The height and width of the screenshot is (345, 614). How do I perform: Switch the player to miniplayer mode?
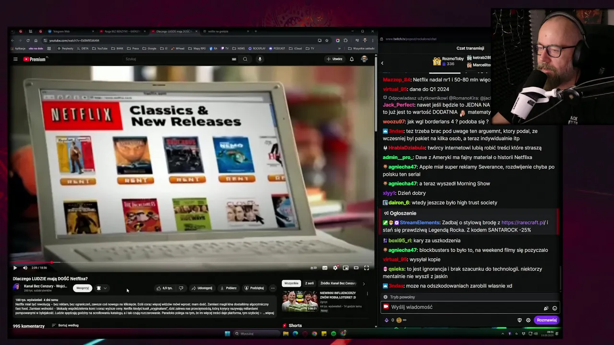click(345, 268)
